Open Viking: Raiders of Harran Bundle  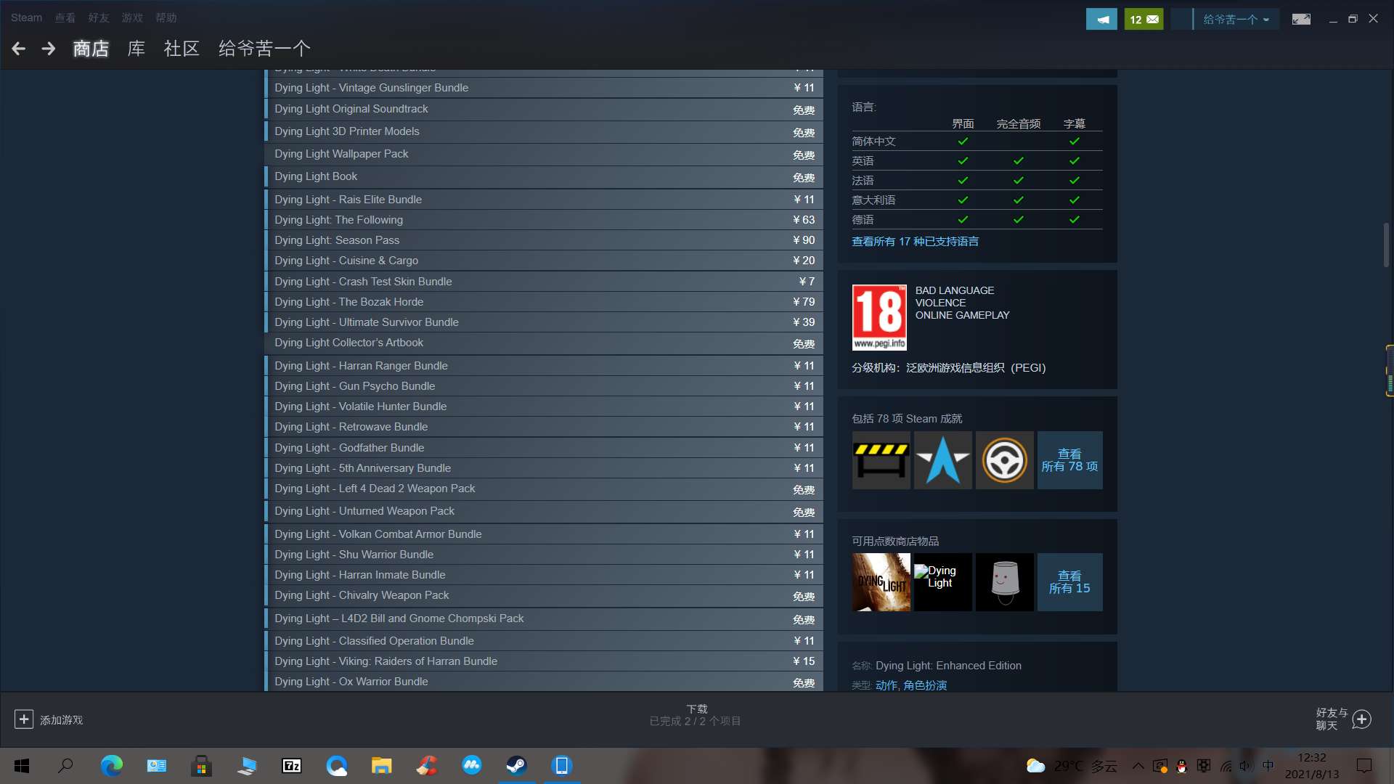pos(544,661)
